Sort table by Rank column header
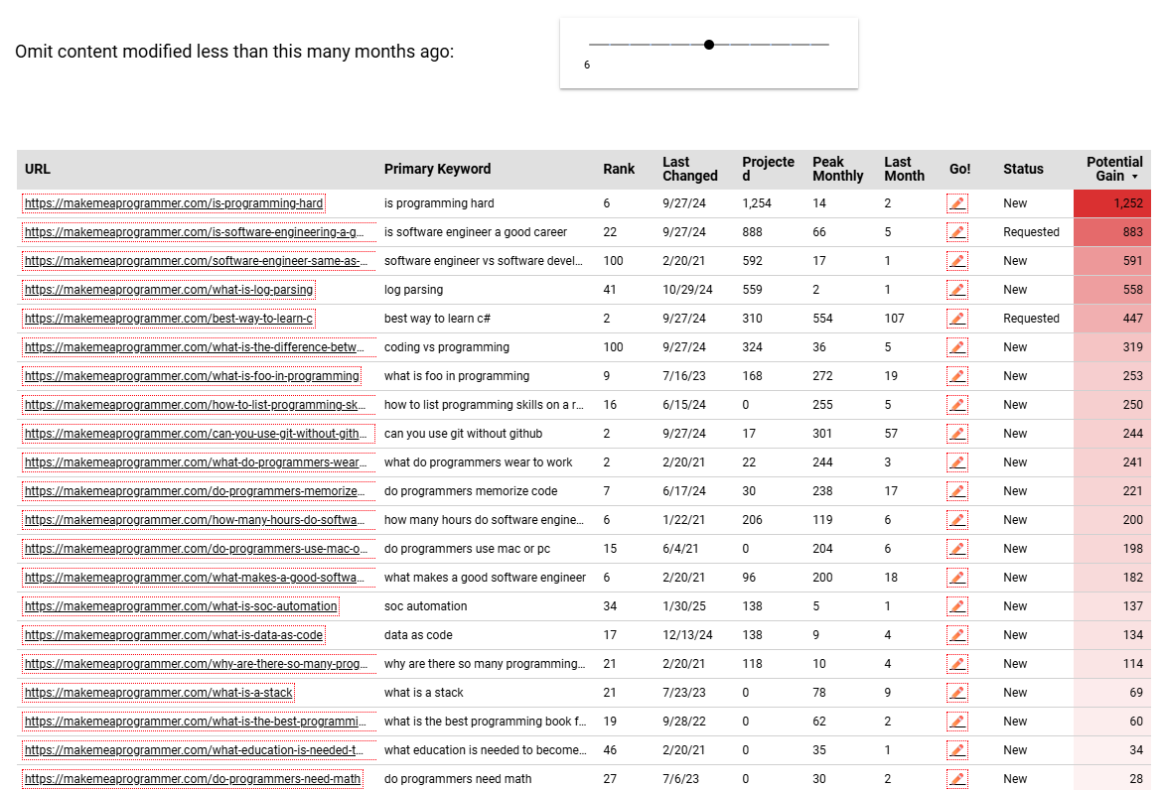The height and width of the screenshot is (790, 1163). 619,169
